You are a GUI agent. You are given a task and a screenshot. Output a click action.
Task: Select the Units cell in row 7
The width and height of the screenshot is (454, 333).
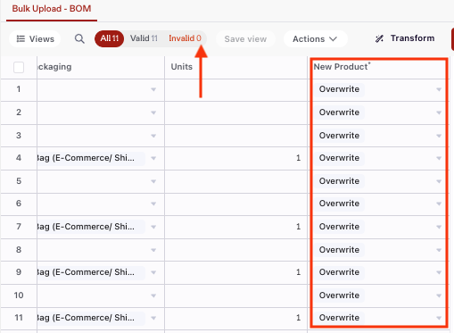[236, 227]
